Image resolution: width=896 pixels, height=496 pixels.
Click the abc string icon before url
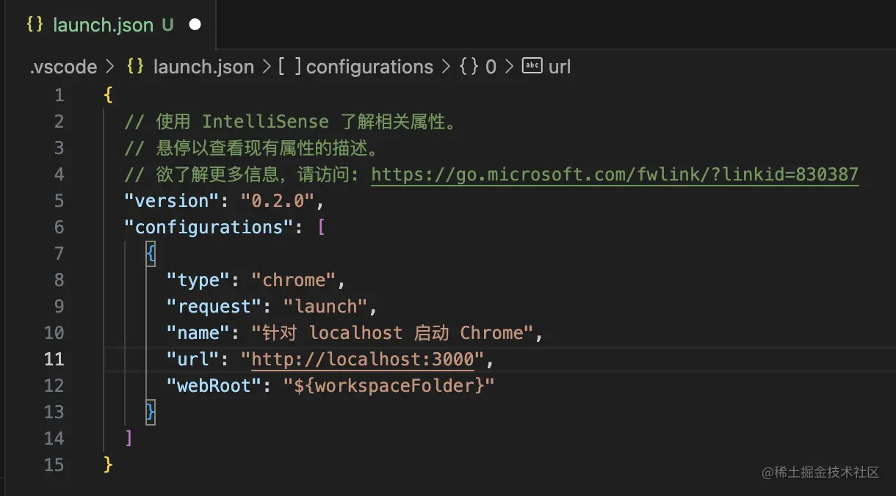(532, 66)
